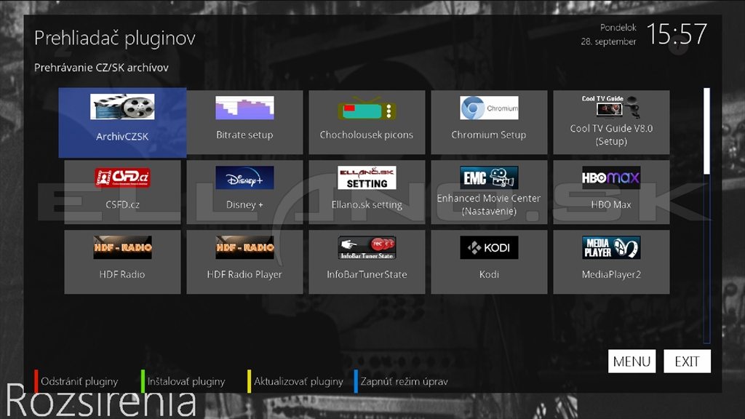Click the HBO Max label

coord(611,204)
